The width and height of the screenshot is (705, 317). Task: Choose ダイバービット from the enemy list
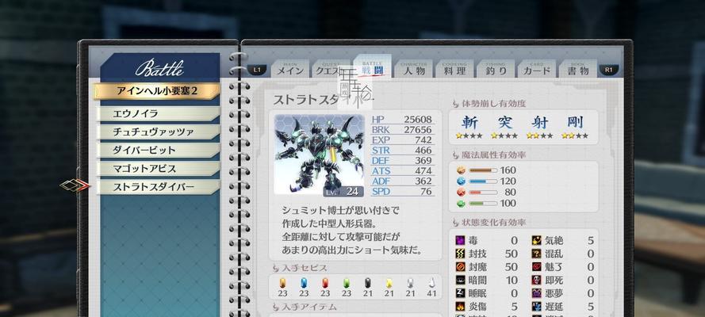159,151
